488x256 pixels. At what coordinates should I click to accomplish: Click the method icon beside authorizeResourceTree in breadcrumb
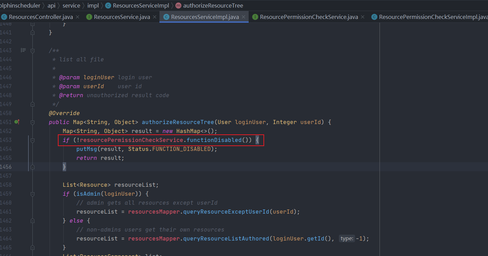pyautogui.click(x=178, y=6)
